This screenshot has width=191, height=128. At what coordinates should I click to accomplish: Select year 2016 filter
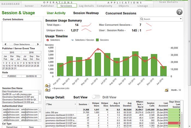click(x=31, y=52)
